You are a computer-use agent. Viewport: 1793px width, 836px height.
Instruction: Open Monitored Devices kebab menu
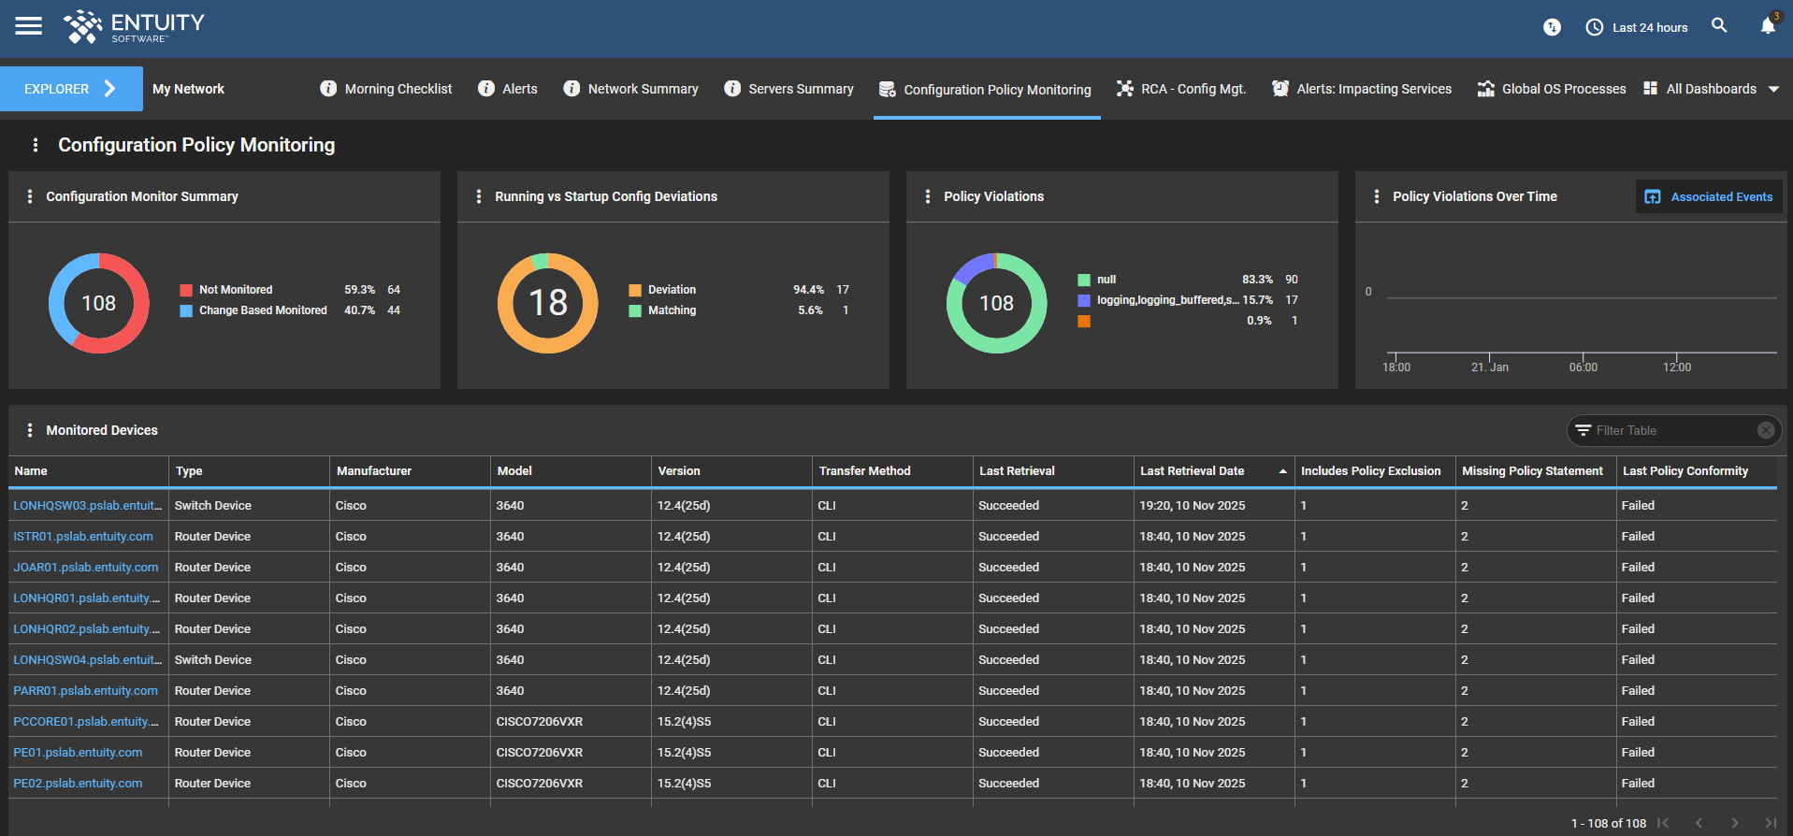click(30, 430)
